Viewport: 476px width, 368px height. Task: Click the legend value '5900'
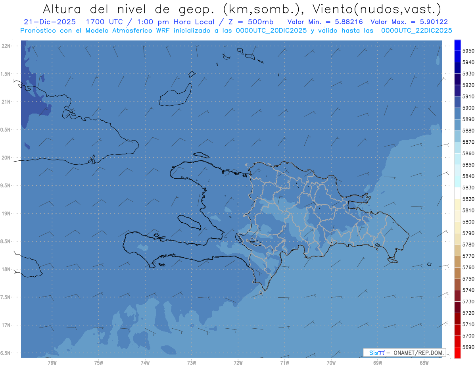[x=468, y=108]
